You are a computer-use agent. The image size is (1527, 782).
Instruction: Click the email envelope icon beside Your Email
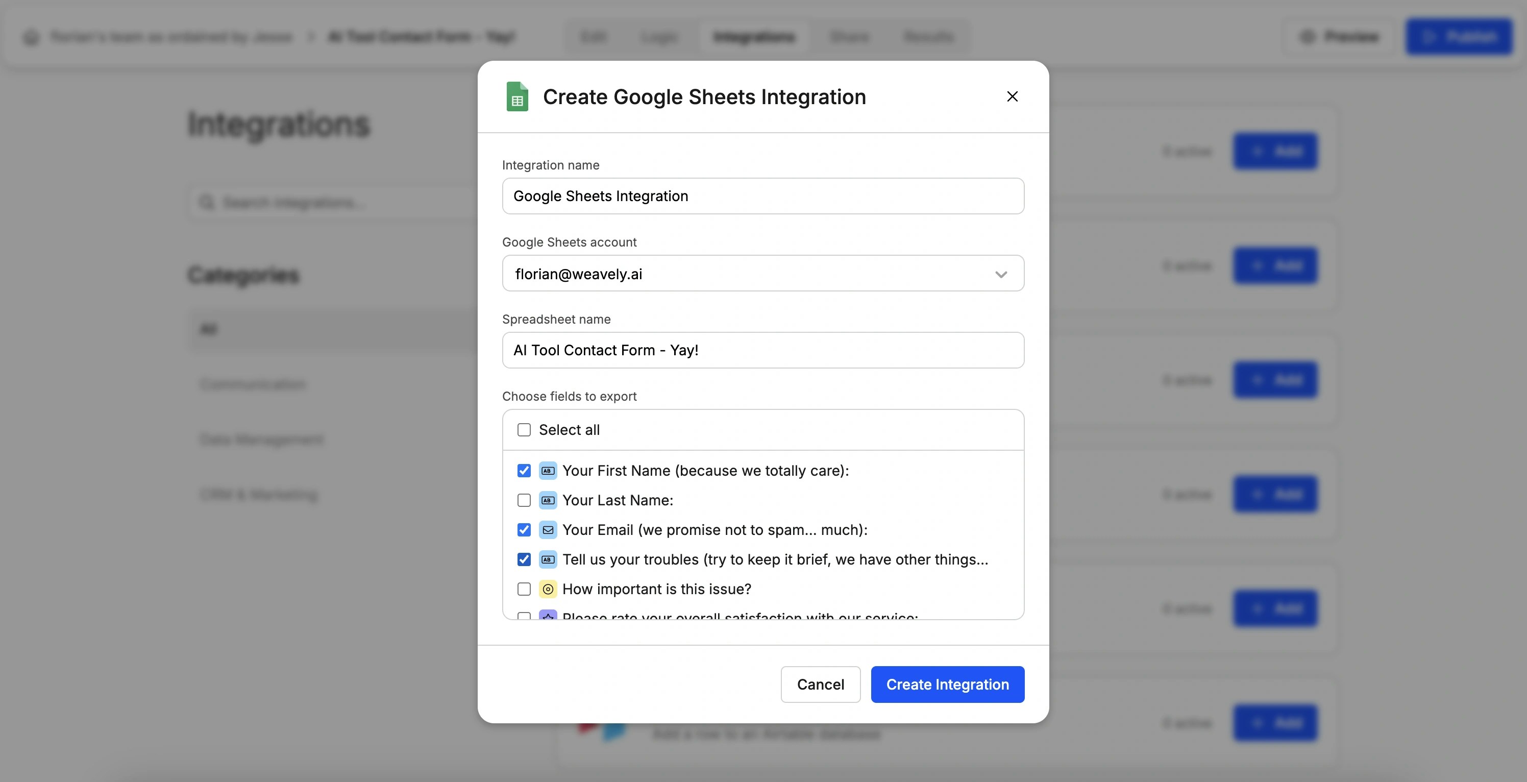click(547, 529)
